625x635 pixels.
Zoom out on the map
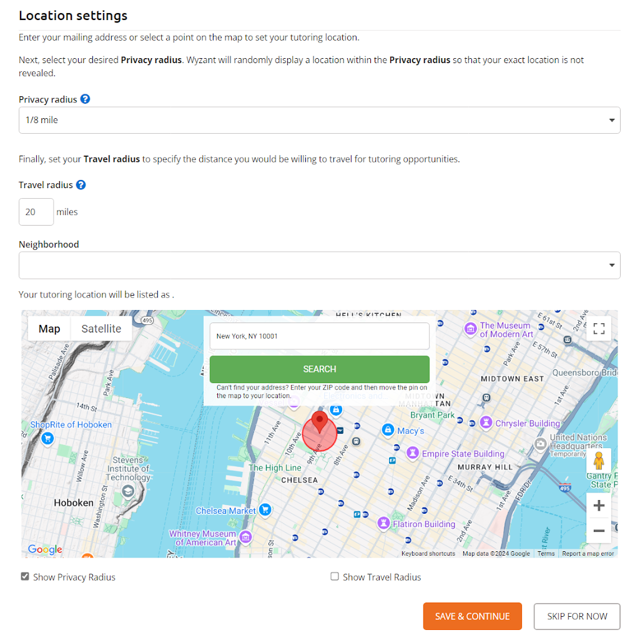[x=599, y=530]
